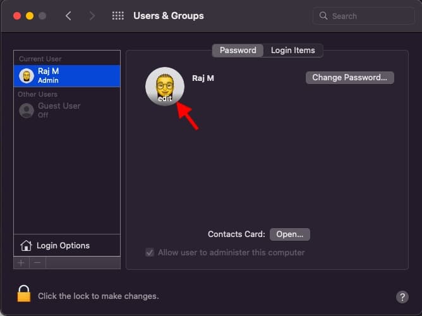Close the Users & Groups window
Viewport: 422px width, 316px height.
(17, 16)
